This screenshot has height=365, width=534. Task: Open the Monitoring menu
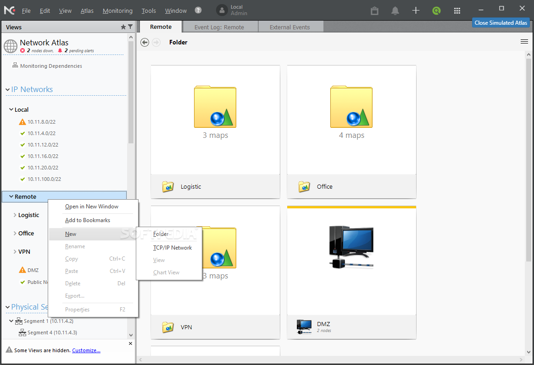pos(117,11)
